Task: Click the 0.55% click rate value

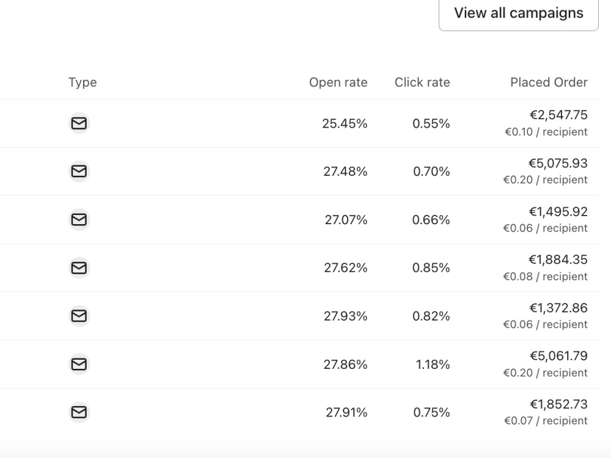Action: (x=431, y=124)
